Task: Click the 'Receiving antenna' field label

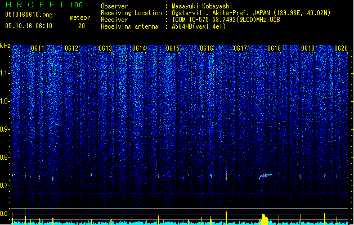Action: (x=129, y=26)
